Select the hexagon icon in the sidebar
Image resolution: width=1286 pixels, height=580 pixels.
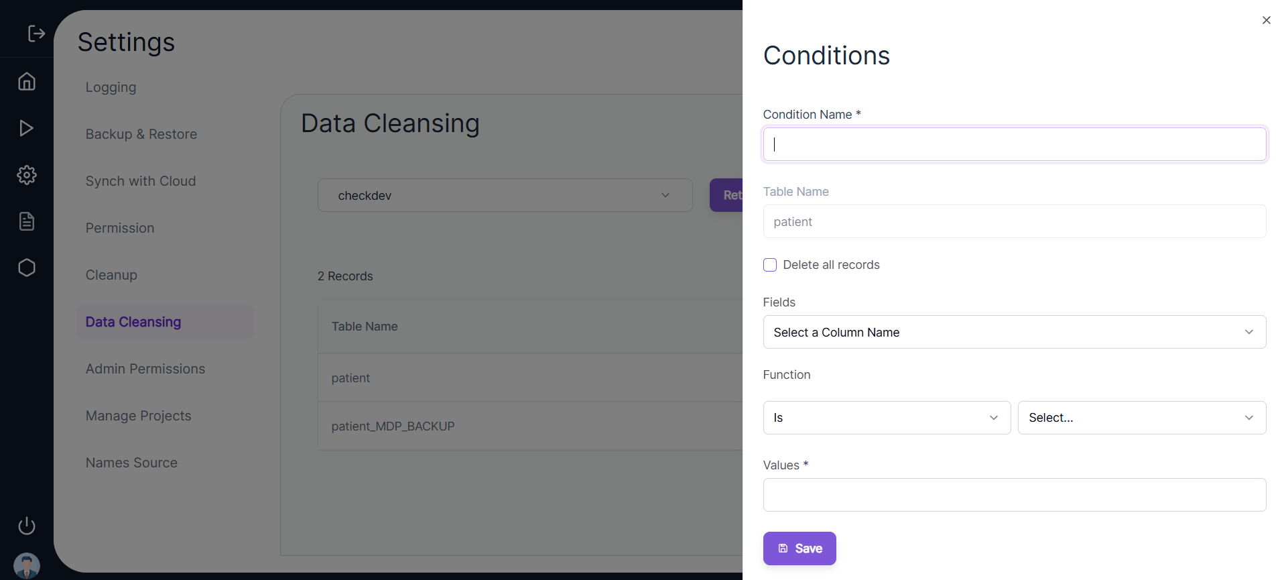[27, 268]
